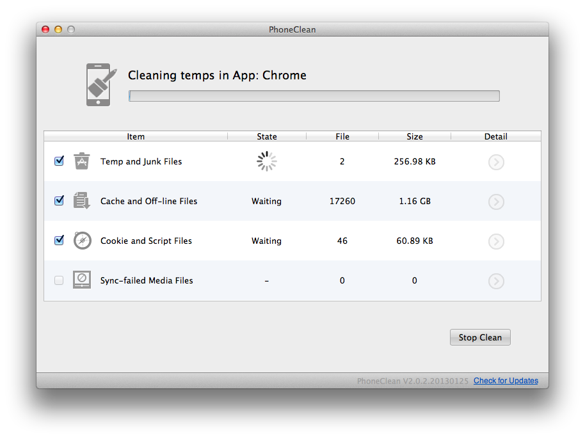Click the Cleaning temps in App: Chrome heading
Image resolution: width=585 pixels, height=439 pixels.
click(217, 75)
